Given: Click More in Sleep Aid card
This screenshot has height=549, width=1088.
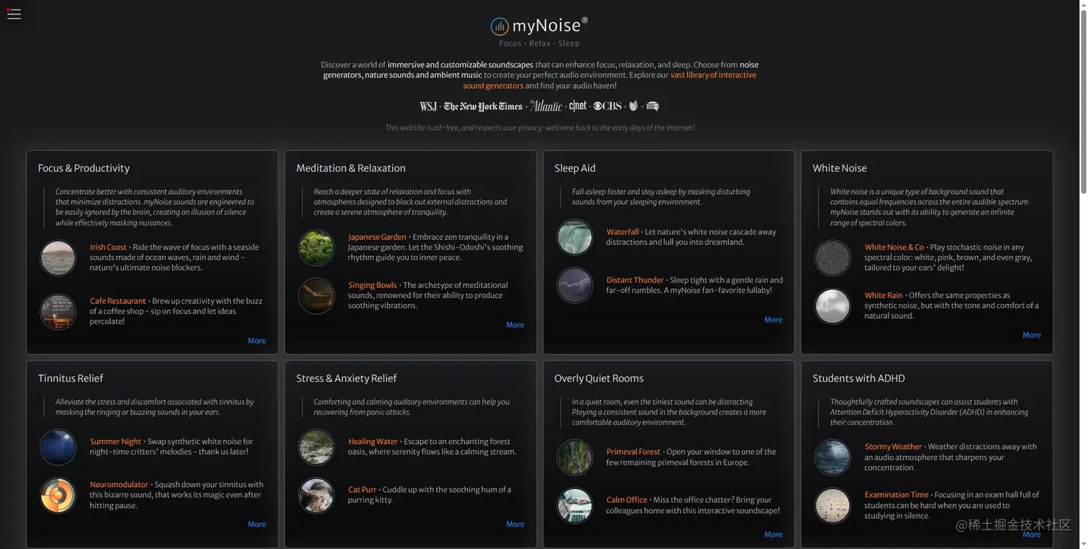Looking at the screenshot, I should [774, 319].
